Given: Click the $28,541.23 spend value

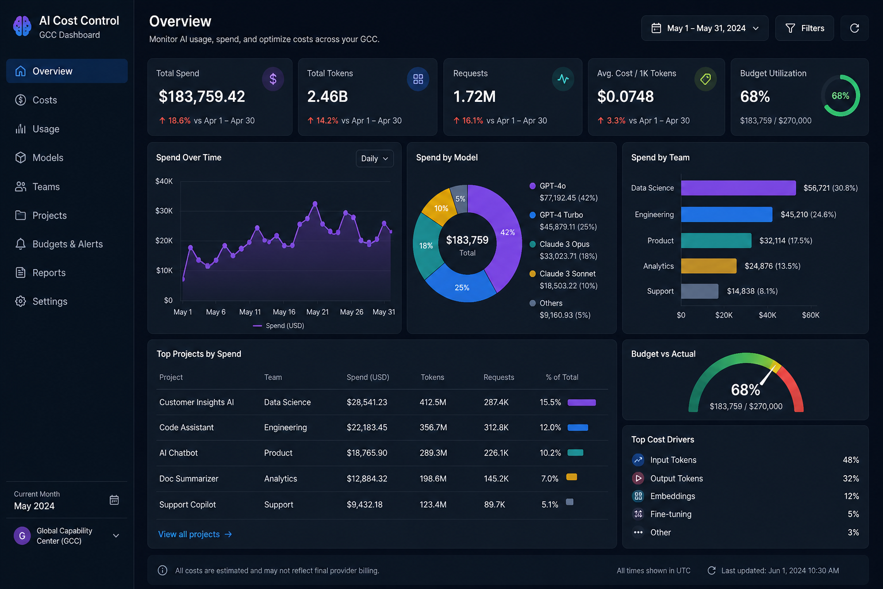Looking at the screenshot, I should 367,403.
